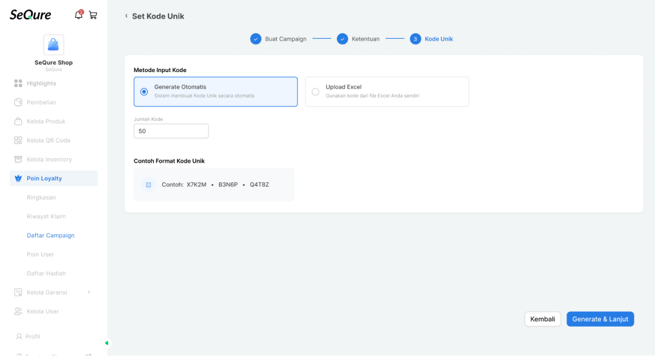Click the Generate & Lanjut button

600,319
